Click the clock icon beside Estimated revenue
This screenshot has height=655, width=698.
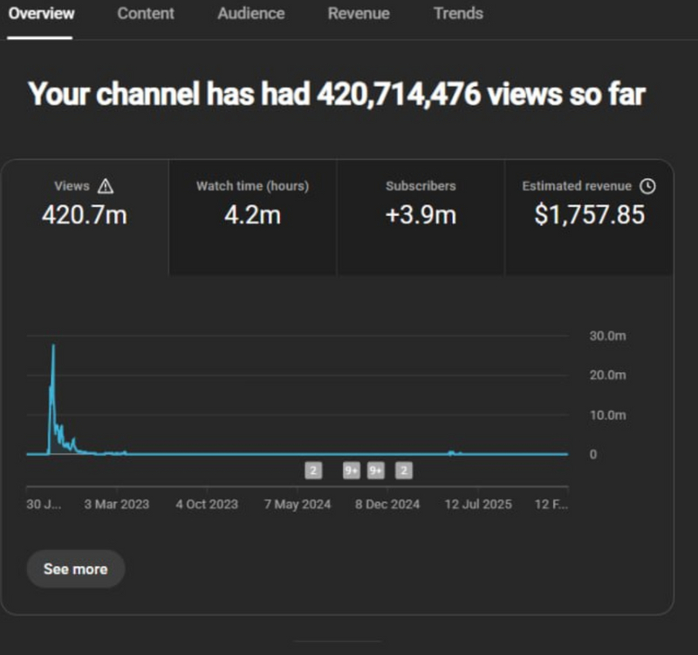click(x=647, y=186)
